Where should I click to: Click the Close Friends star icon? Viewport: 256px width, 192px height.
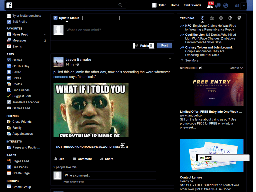click(9, 122)
